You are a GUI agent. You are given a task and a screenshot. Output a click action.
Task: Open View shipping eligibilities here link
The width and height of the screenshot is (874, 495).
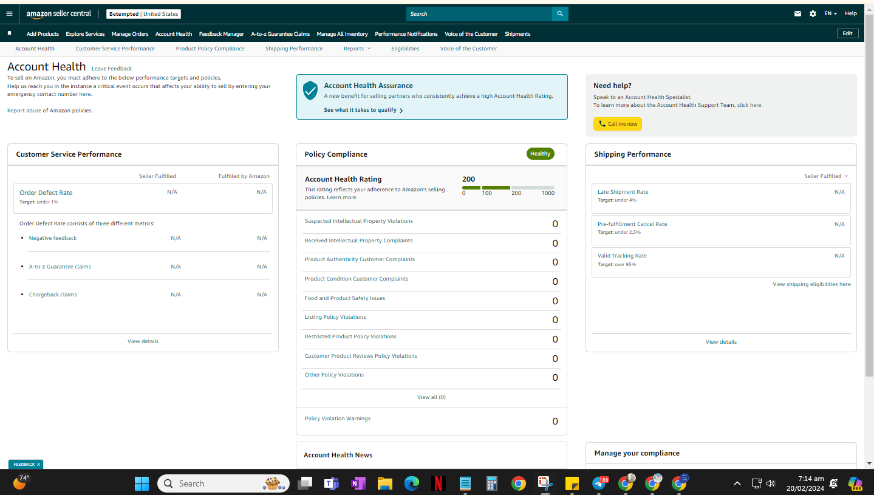pyautogui.click(x=811, y=284)
